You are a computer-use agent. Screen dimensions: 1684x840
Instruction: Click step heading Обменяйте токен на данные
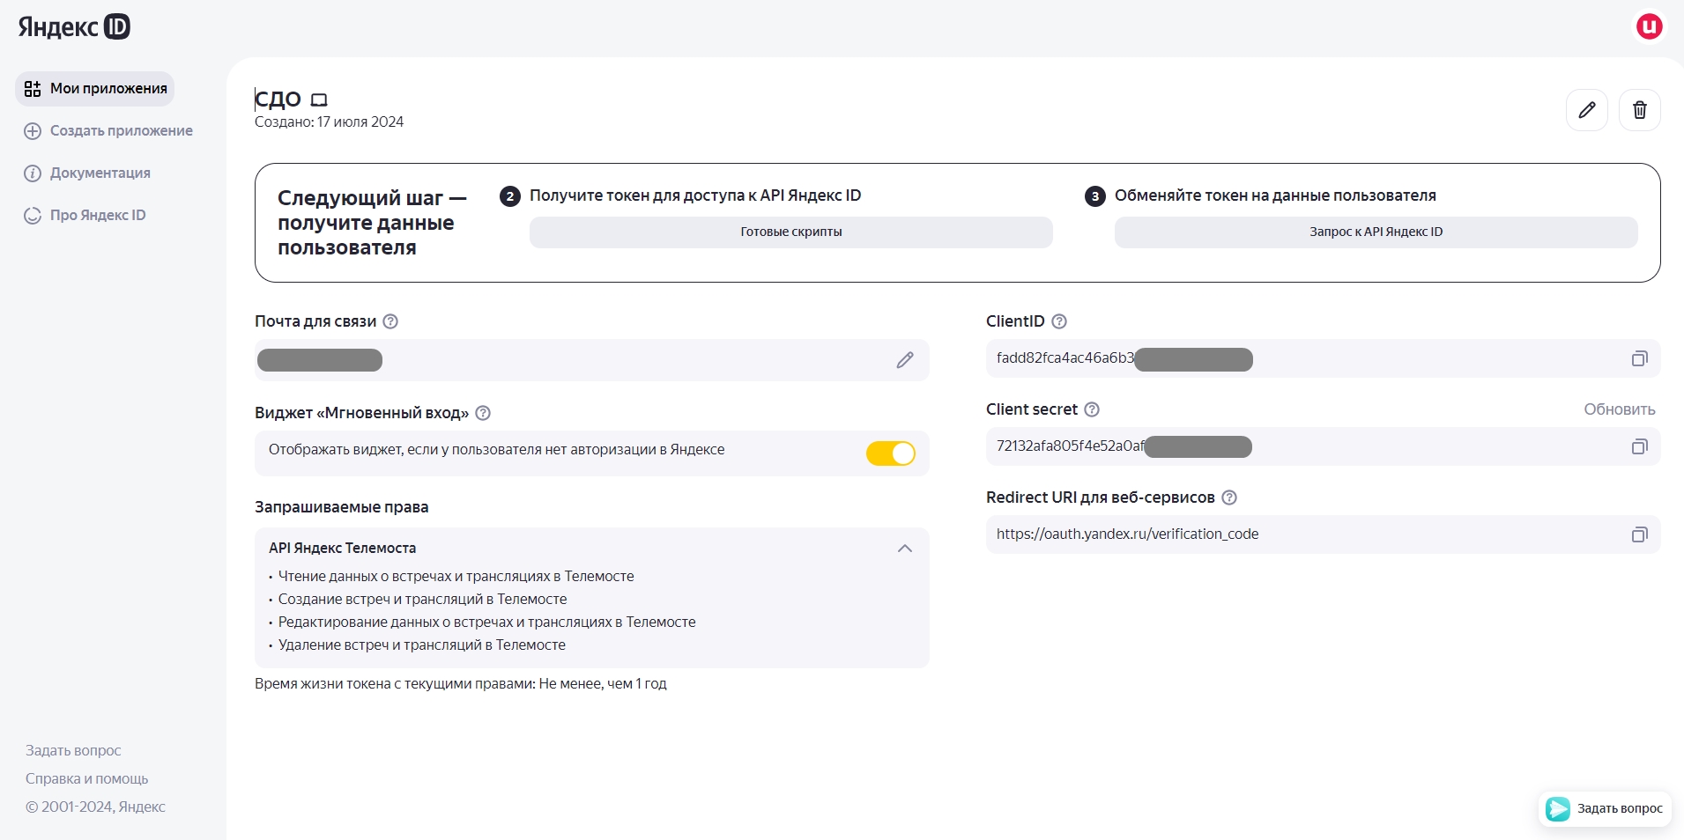1275,195
